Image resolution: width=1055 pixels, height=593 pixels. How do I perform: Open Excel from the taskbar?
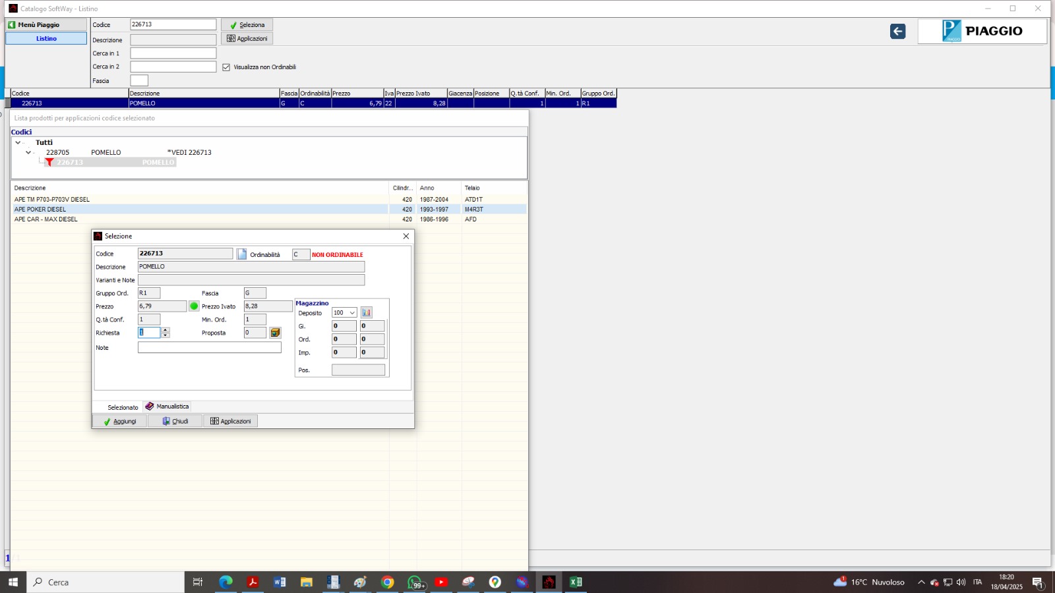576,582
